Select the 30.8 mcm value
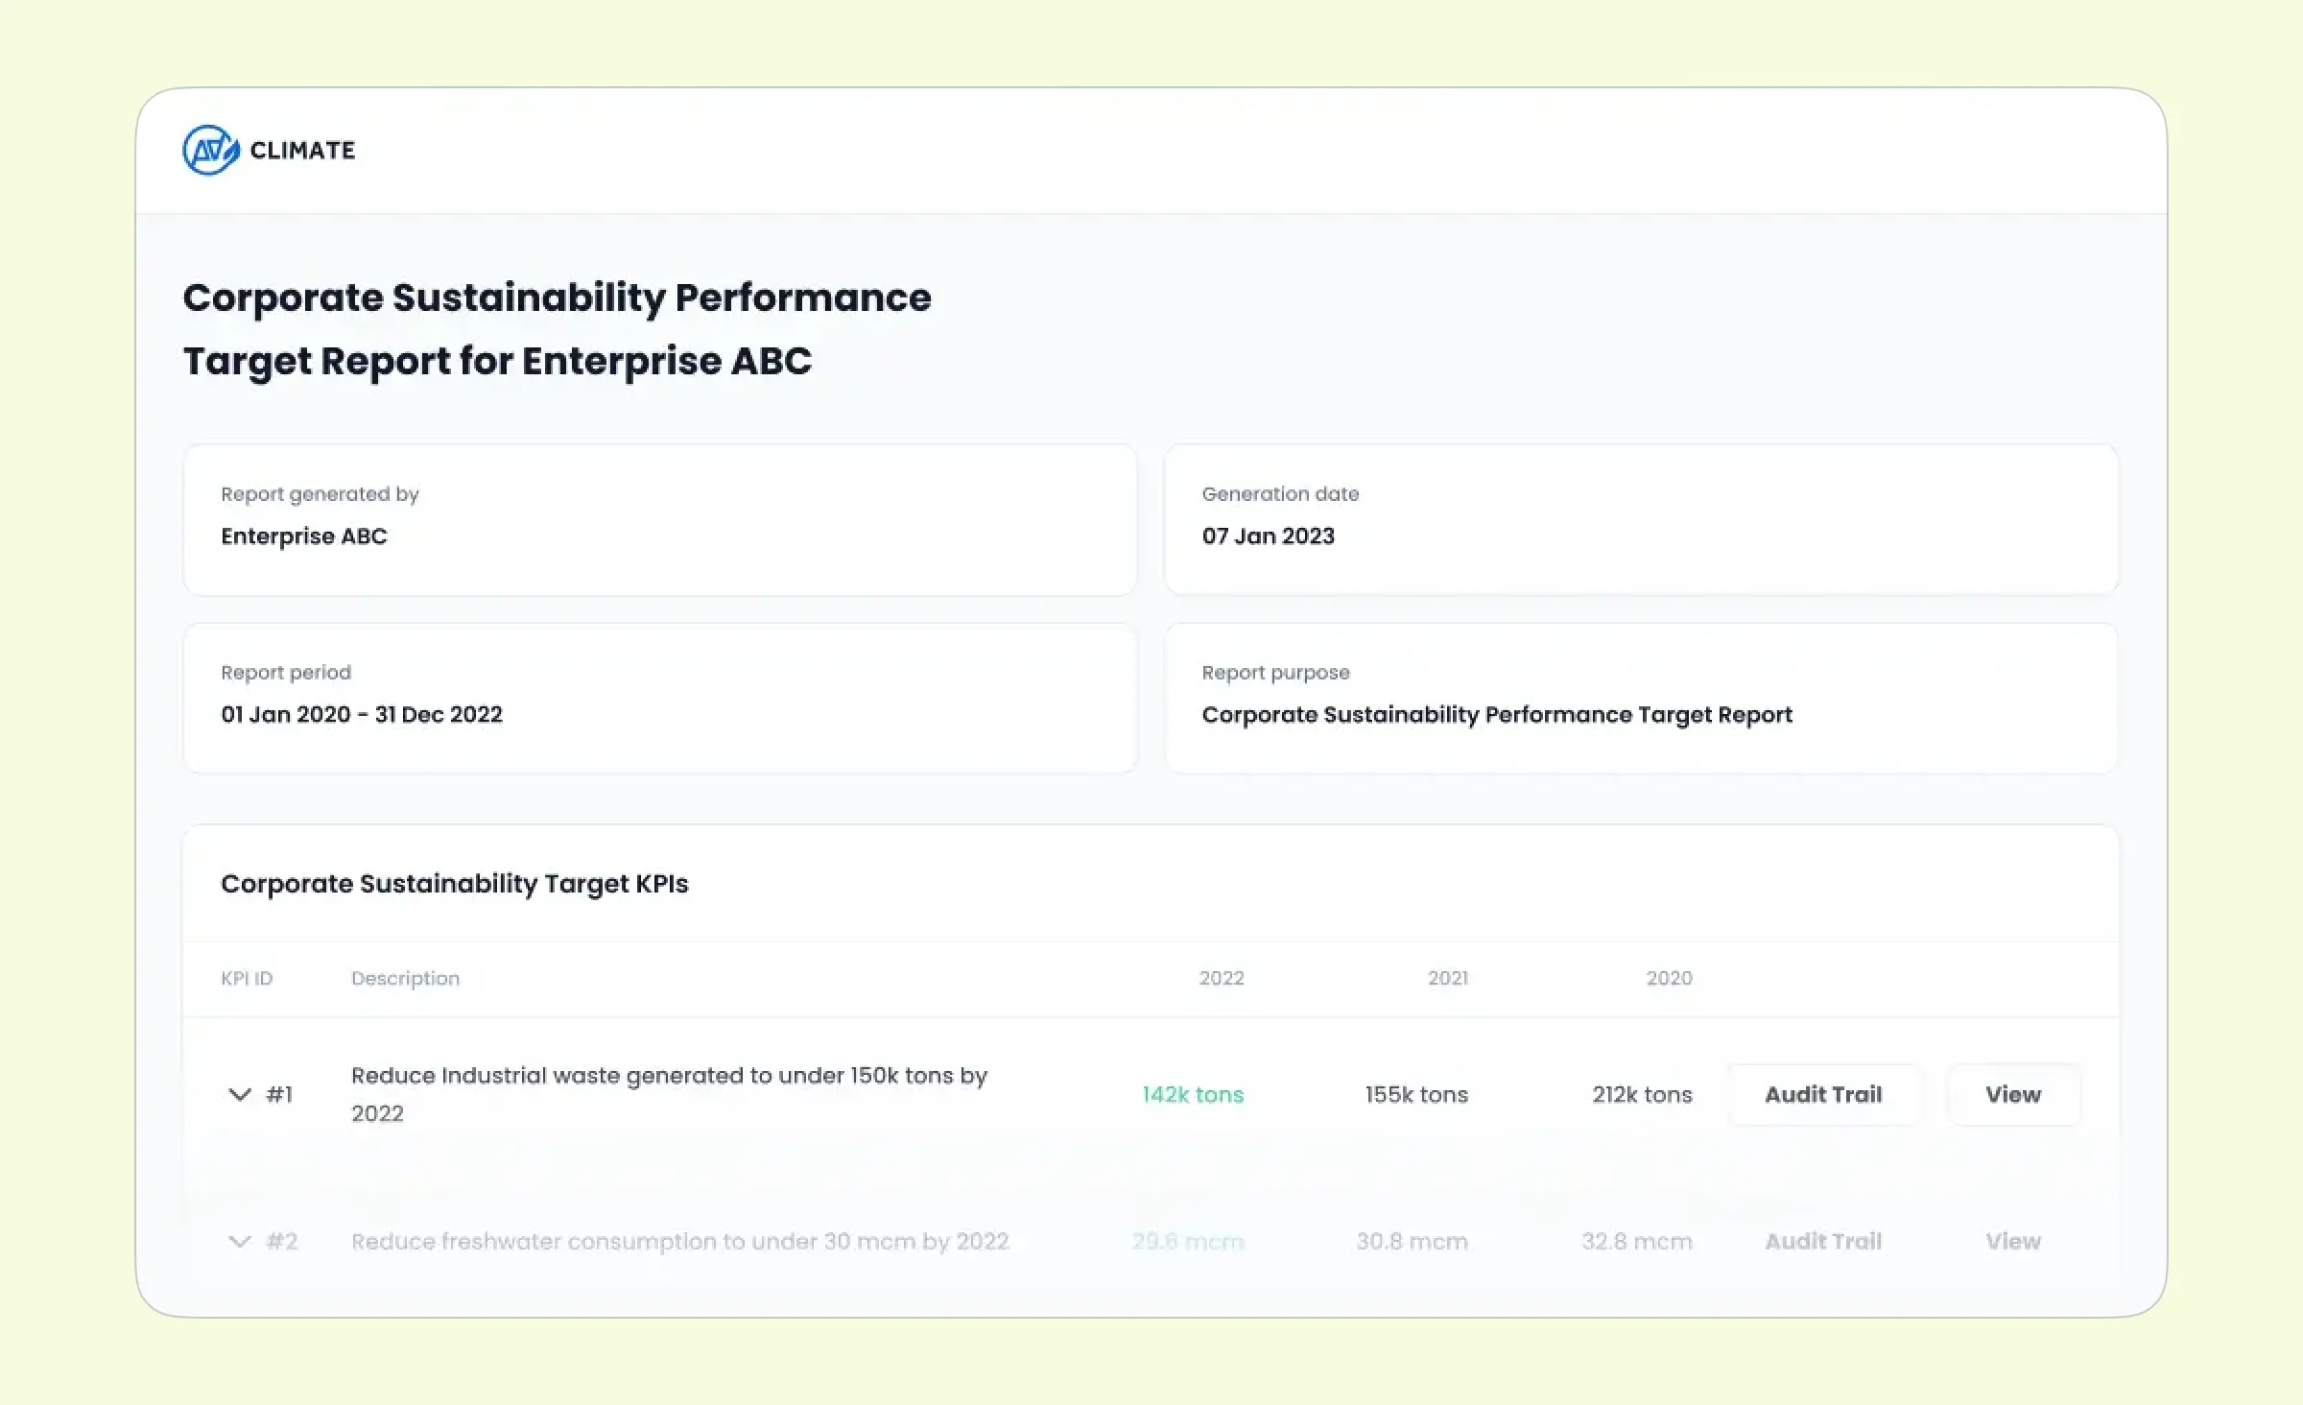This screenshot has width=2303, height=1405. tap(1412, 1241)
